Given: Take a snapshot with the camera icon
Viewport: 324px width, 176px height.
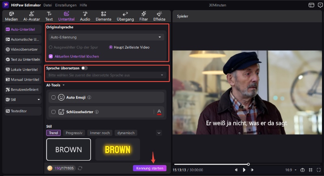Looking at the screenshot, I should 302,170.
